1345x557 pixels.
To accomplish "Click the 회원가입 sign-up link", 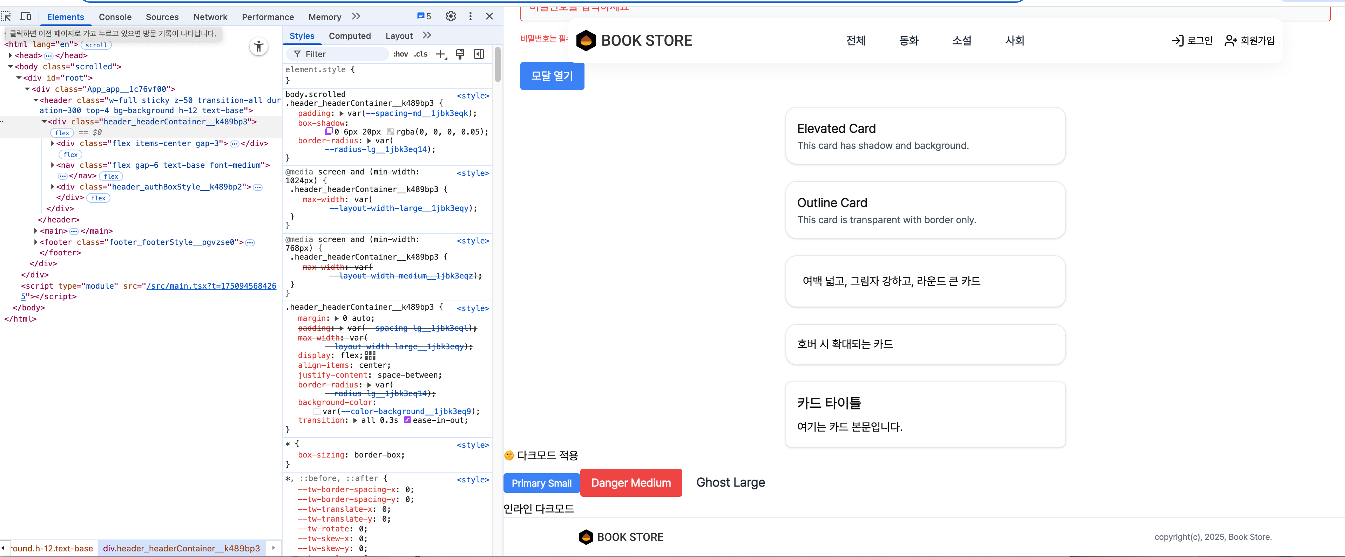I will 1249,40.
